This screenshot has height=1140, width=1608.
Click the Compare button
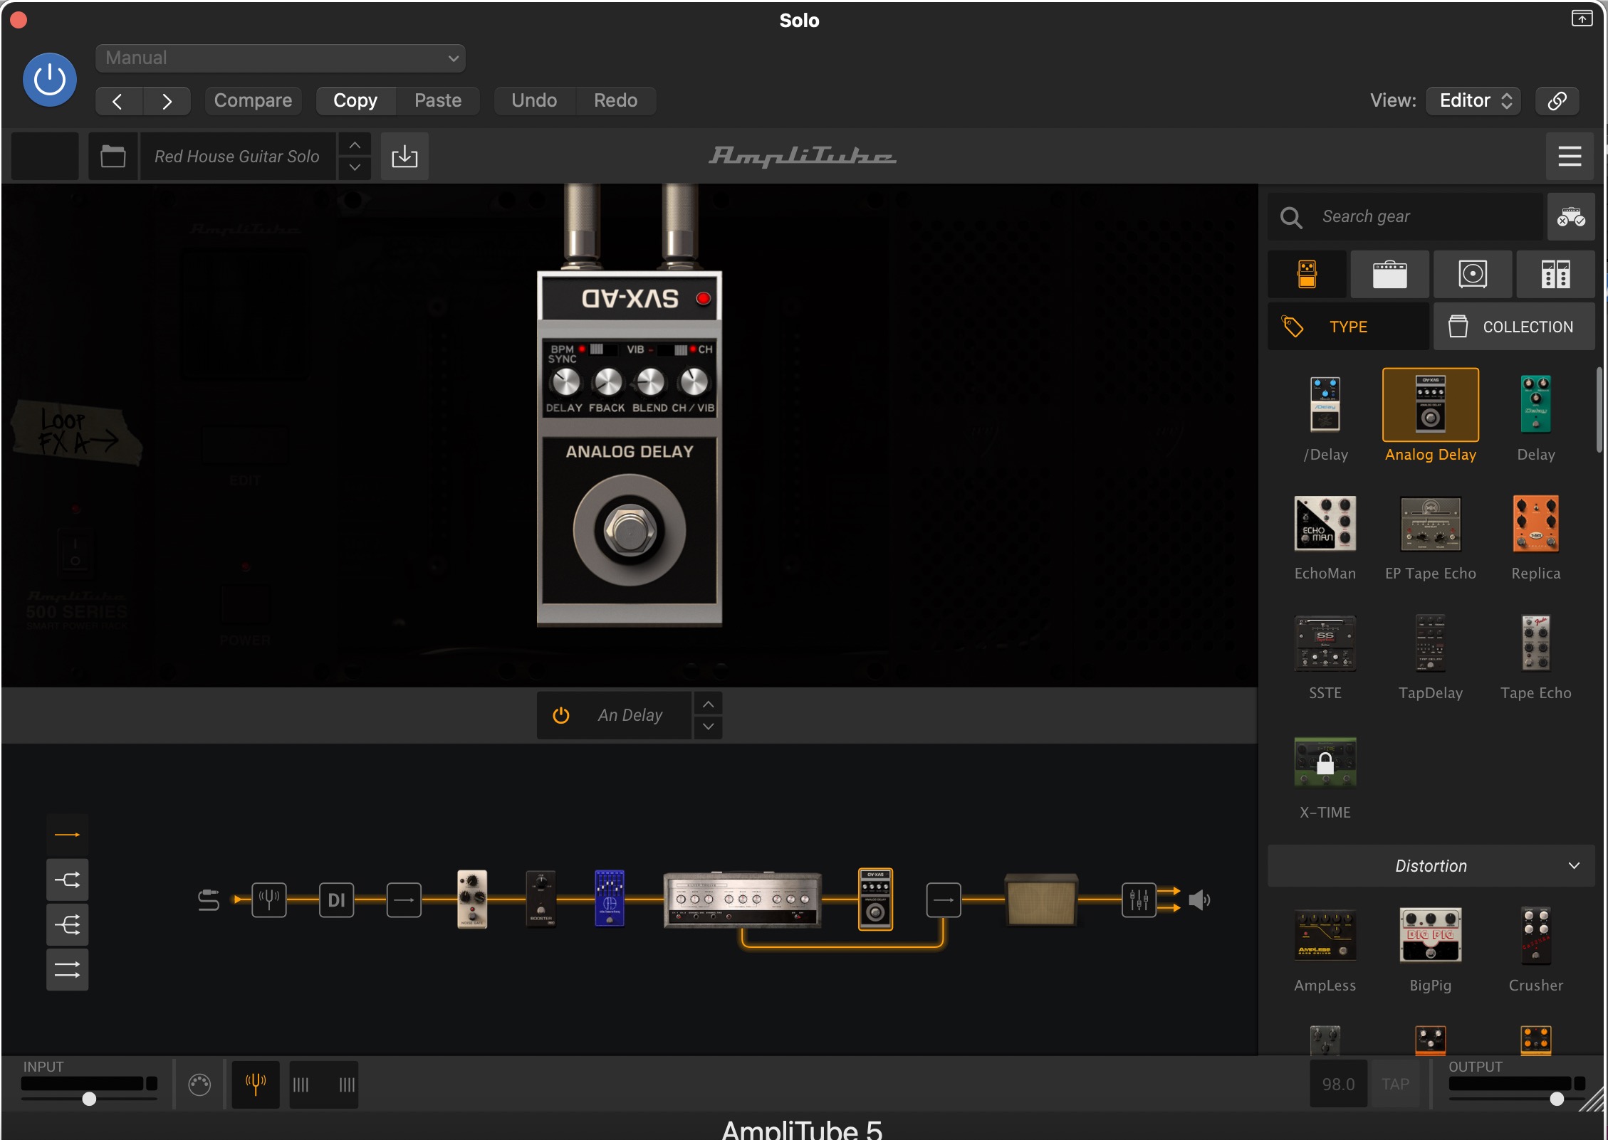(253, 101)
